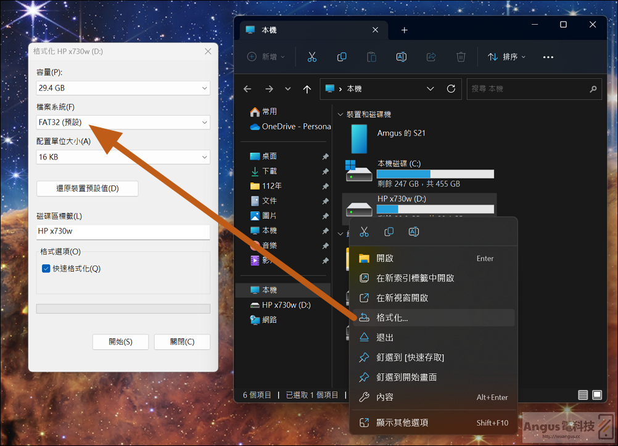
Task: Click the details view icon in status bar
Action: [x=583, y=395]
